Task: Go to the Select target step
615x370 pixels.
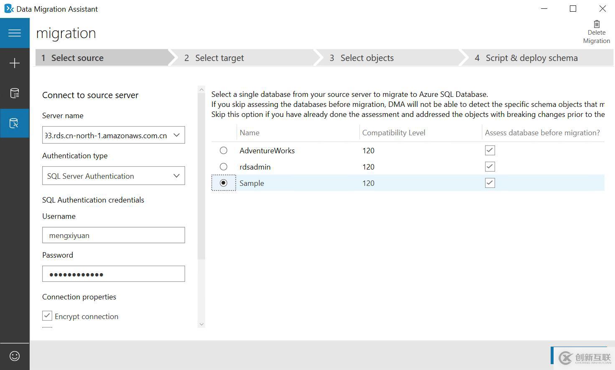Action: [219, 58]
